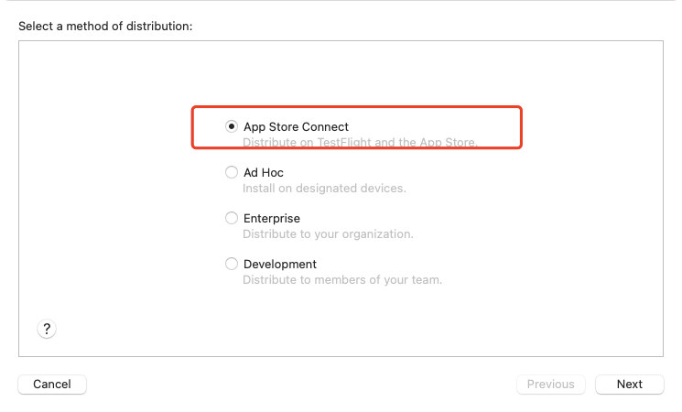
Task: Click the "Enterprise" label text
Action: click(271, 218)
